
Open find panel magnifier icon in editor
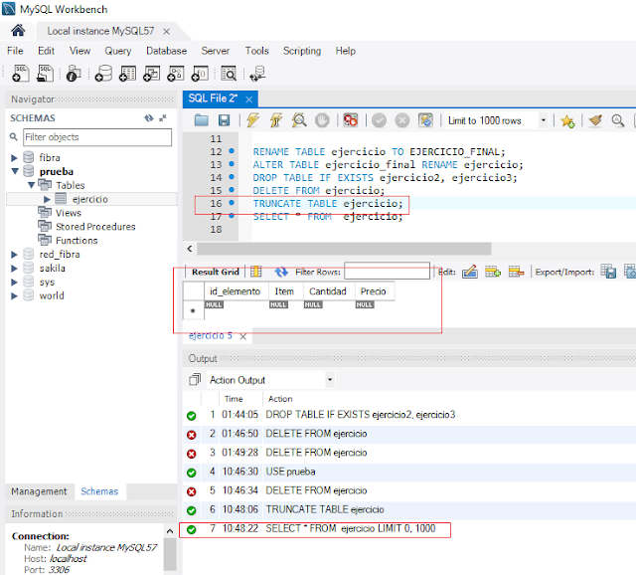(x=618, y=120)
